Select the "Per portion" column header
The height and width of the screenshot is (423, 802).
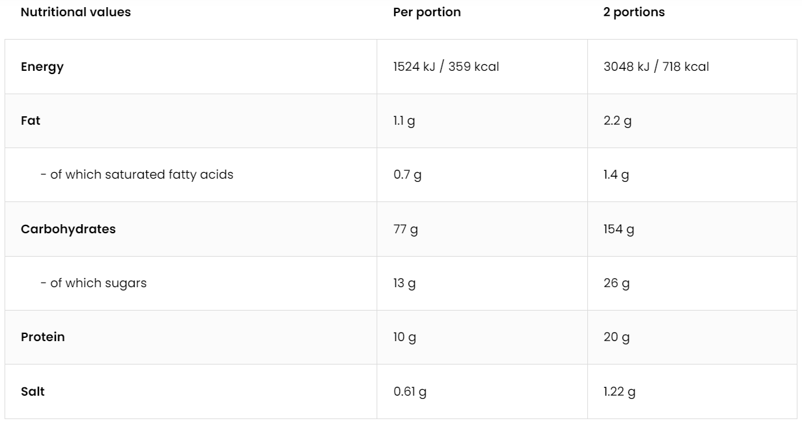coord(427,12)
